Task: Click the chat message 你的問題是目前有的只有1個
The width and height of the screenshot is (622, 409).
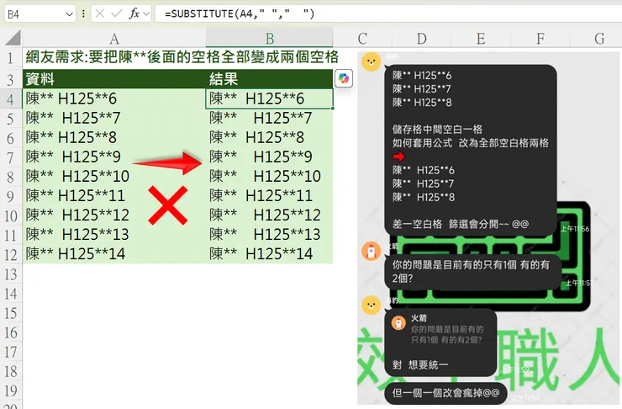Action: coord(473,272)
